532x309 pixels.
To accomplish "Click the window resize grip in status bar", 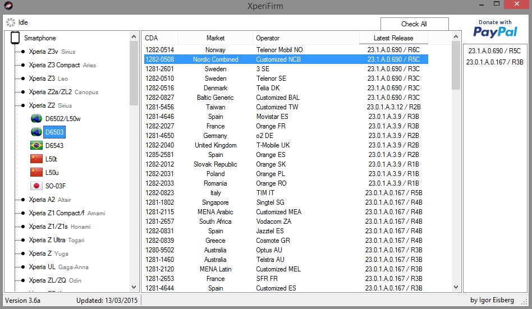I will 525,302.
